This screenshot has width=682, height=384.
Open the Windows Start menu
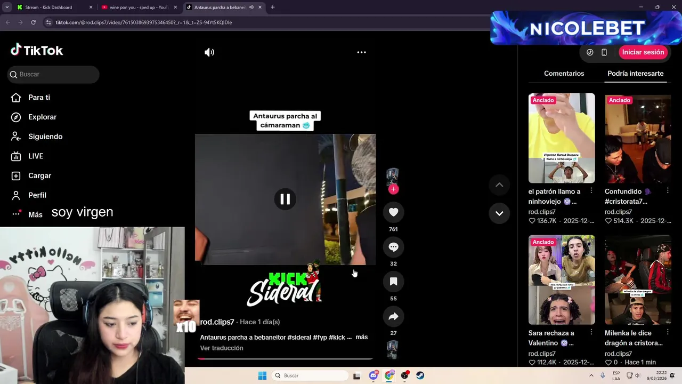coord(262,375)
